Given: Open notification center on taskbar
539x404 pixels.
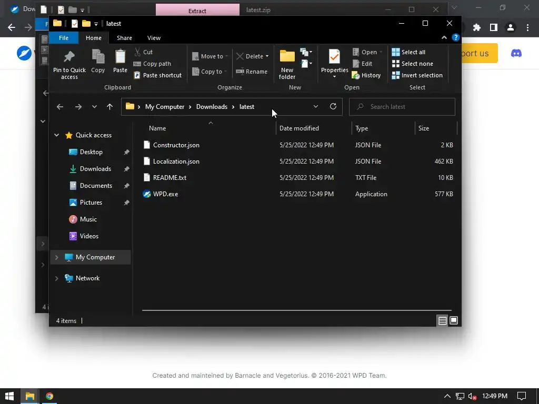Looking at the screenshot, I should tap(522, 396).
